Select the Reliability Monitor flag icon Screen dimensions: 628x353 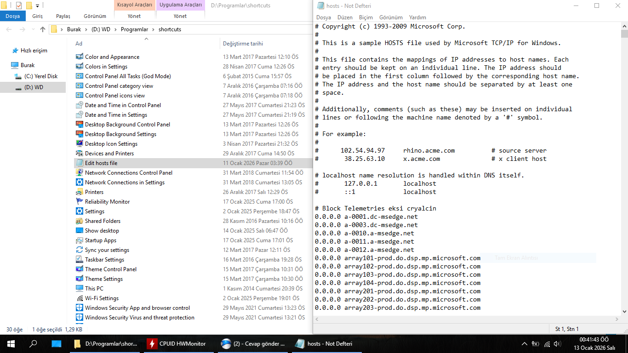pyautogui.click(x=80, y=202)
